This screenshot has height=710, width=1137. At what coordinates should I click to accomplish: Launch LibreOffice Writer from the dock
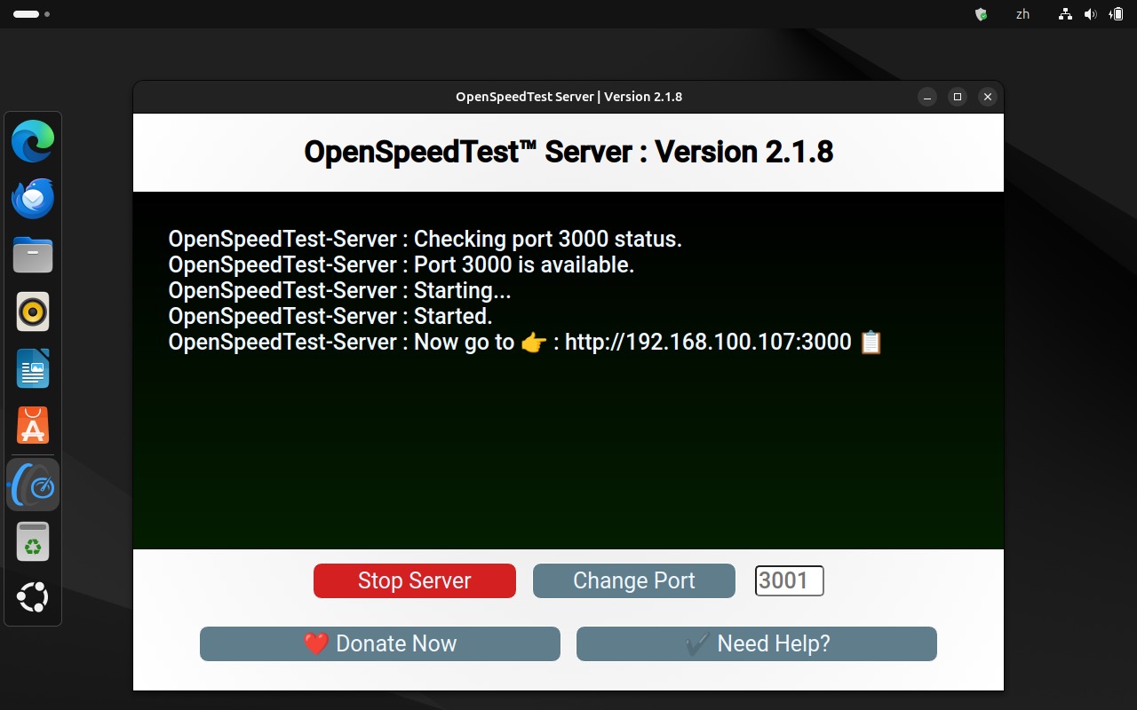click(33, 369)
